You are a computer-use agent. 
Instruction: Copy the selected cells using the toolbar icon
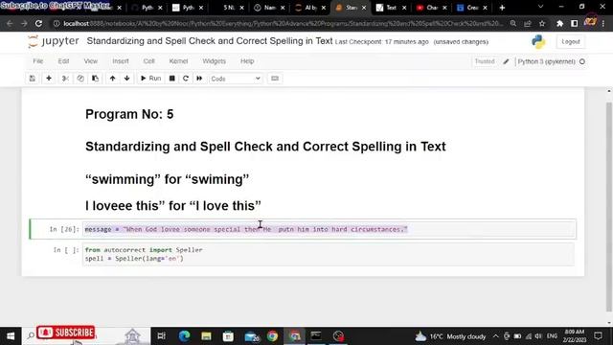[x=80, y=79]
